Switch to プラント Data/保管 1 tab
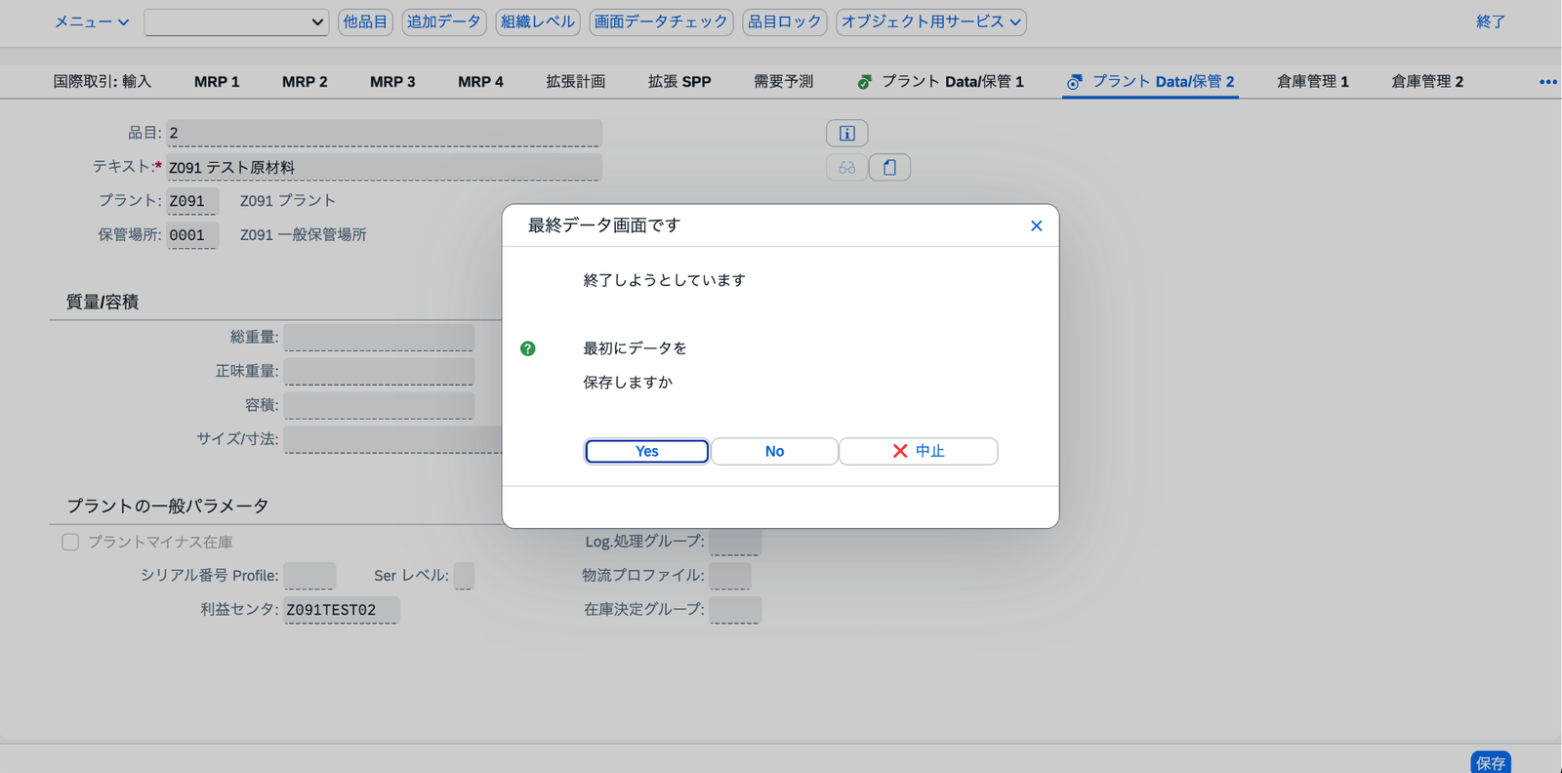Screen dimensions: 1562x773 tap(940, 82)
